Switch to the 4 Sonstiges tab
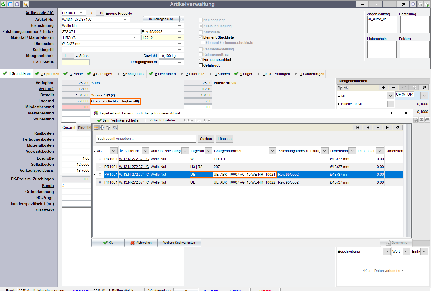This screenshot has height=291, width=431. click(x=100, y=74)
